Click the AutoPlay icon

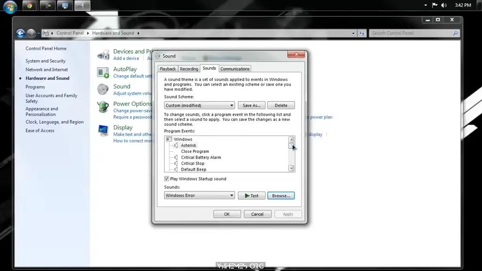(x=103, y=72)
